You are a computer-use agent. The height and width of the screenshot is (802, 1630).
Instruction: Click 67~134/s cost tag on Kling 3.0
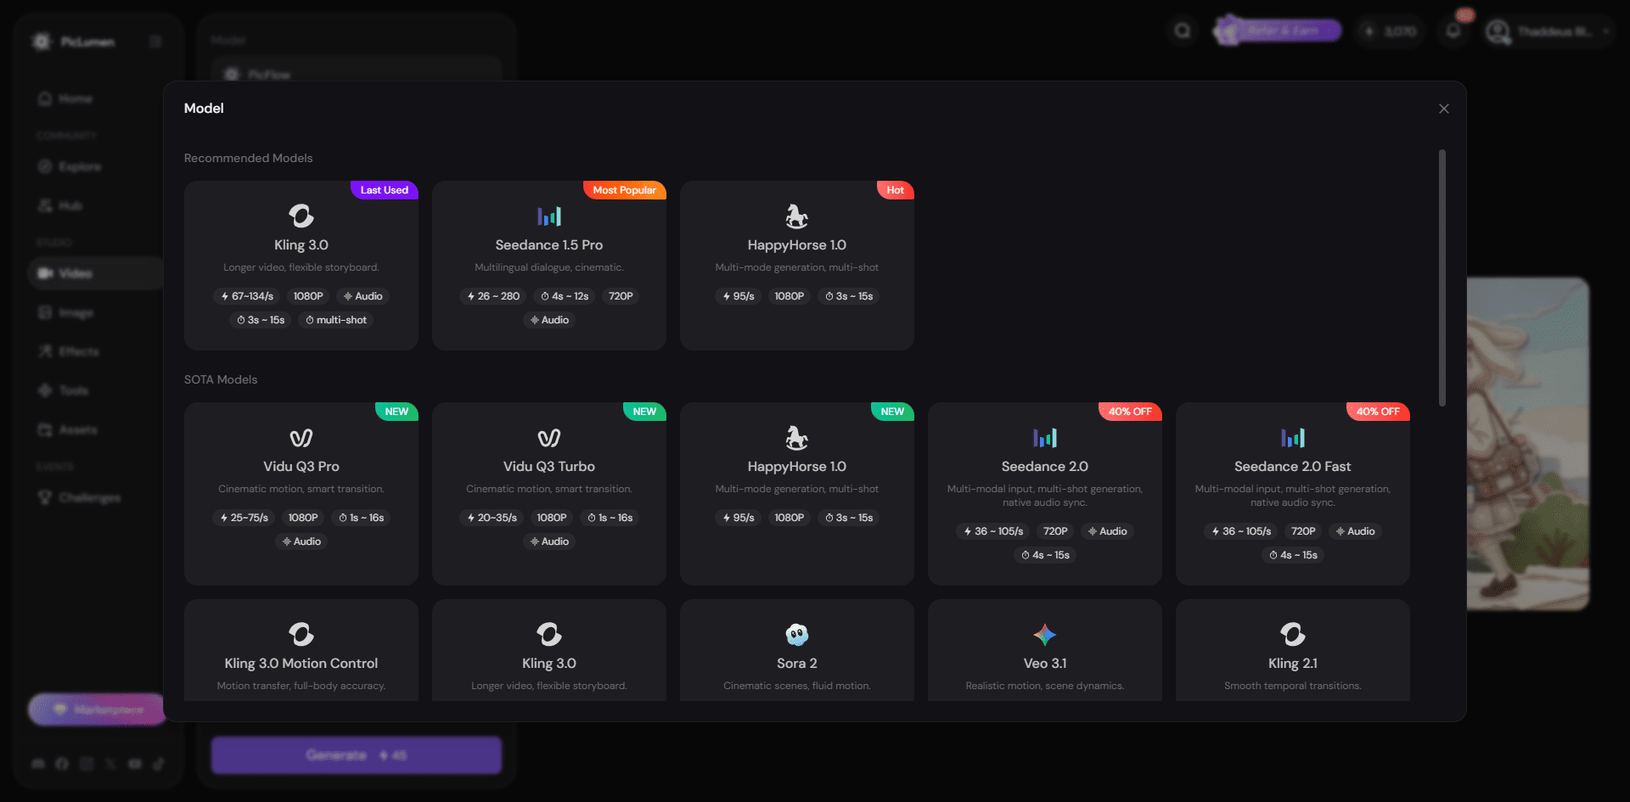pos(246,296)
